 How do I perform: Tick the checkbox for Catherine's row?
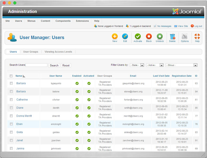point(11,100)
